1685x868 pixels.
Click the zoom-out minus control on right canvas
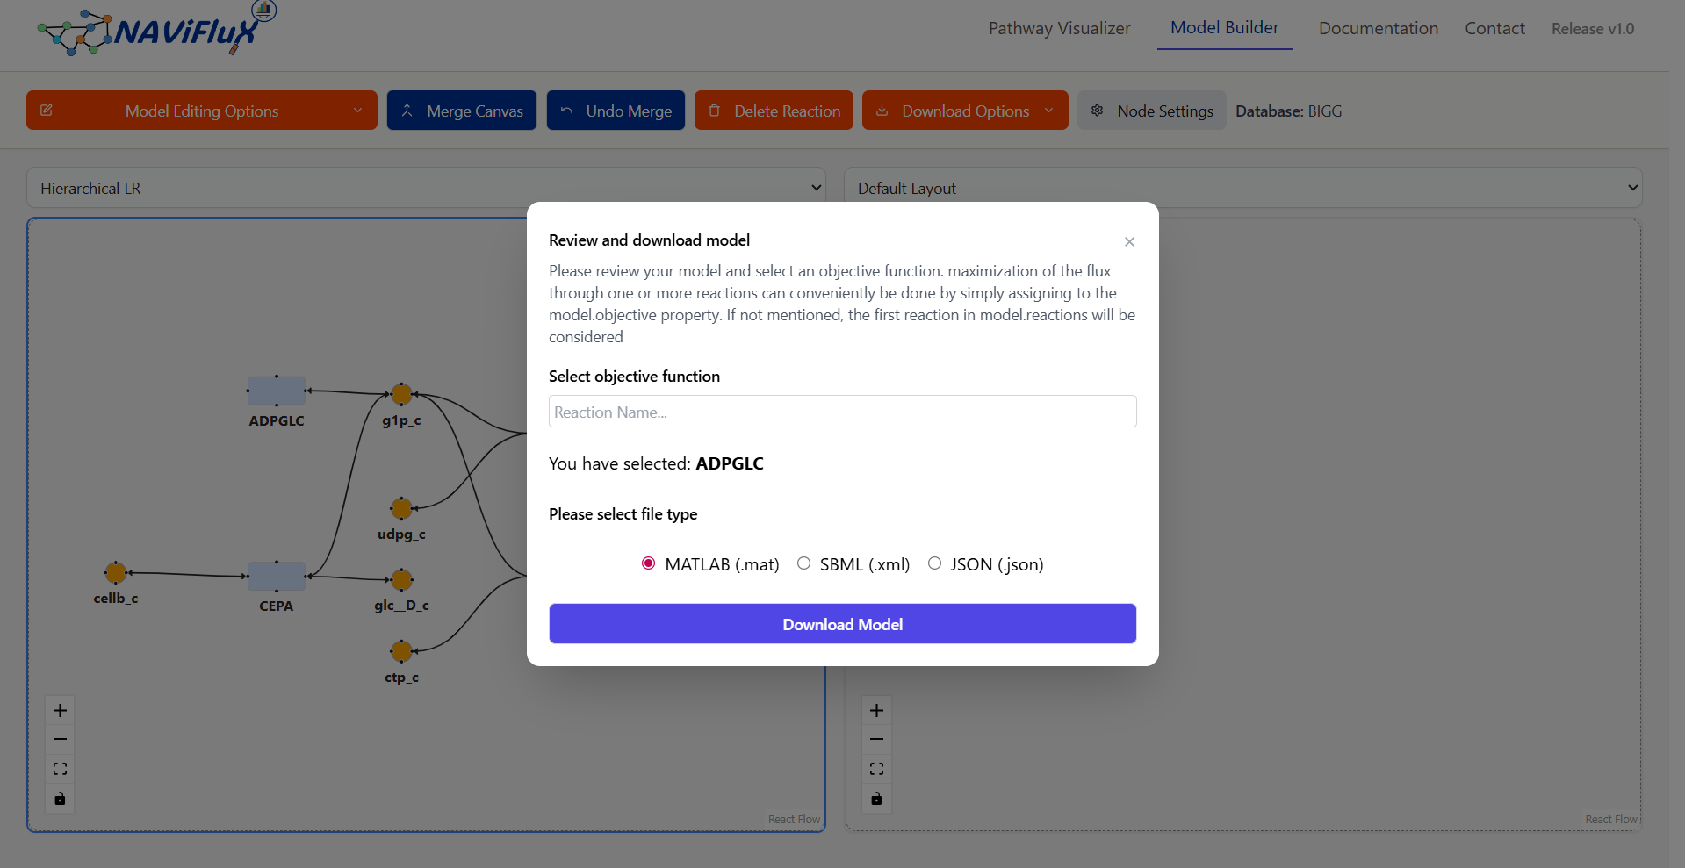coord(875,739)
